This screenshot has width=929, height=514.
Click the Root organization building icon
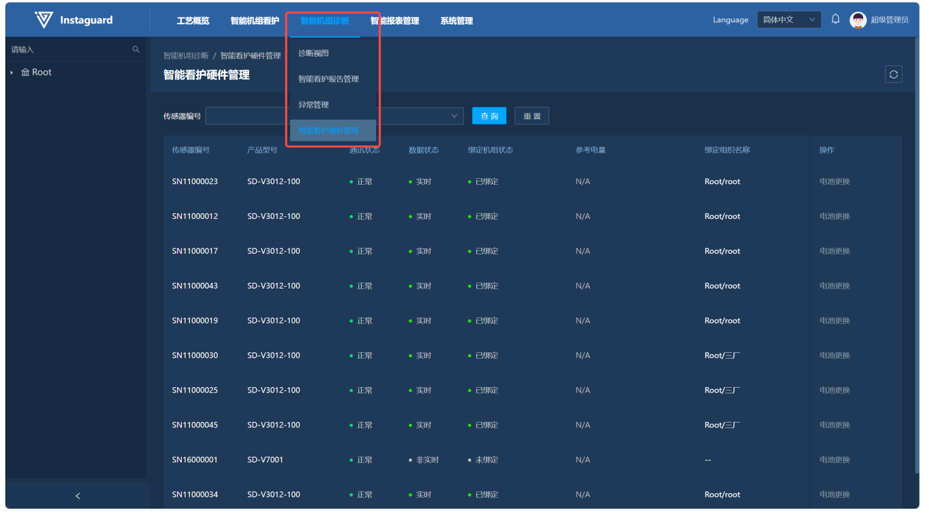(x=25, y=73)
